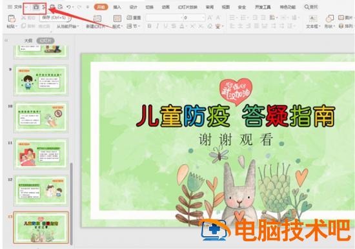Click the Superscript icon
The height and width of the screenshot is (249, 355).
coord(192,26)
